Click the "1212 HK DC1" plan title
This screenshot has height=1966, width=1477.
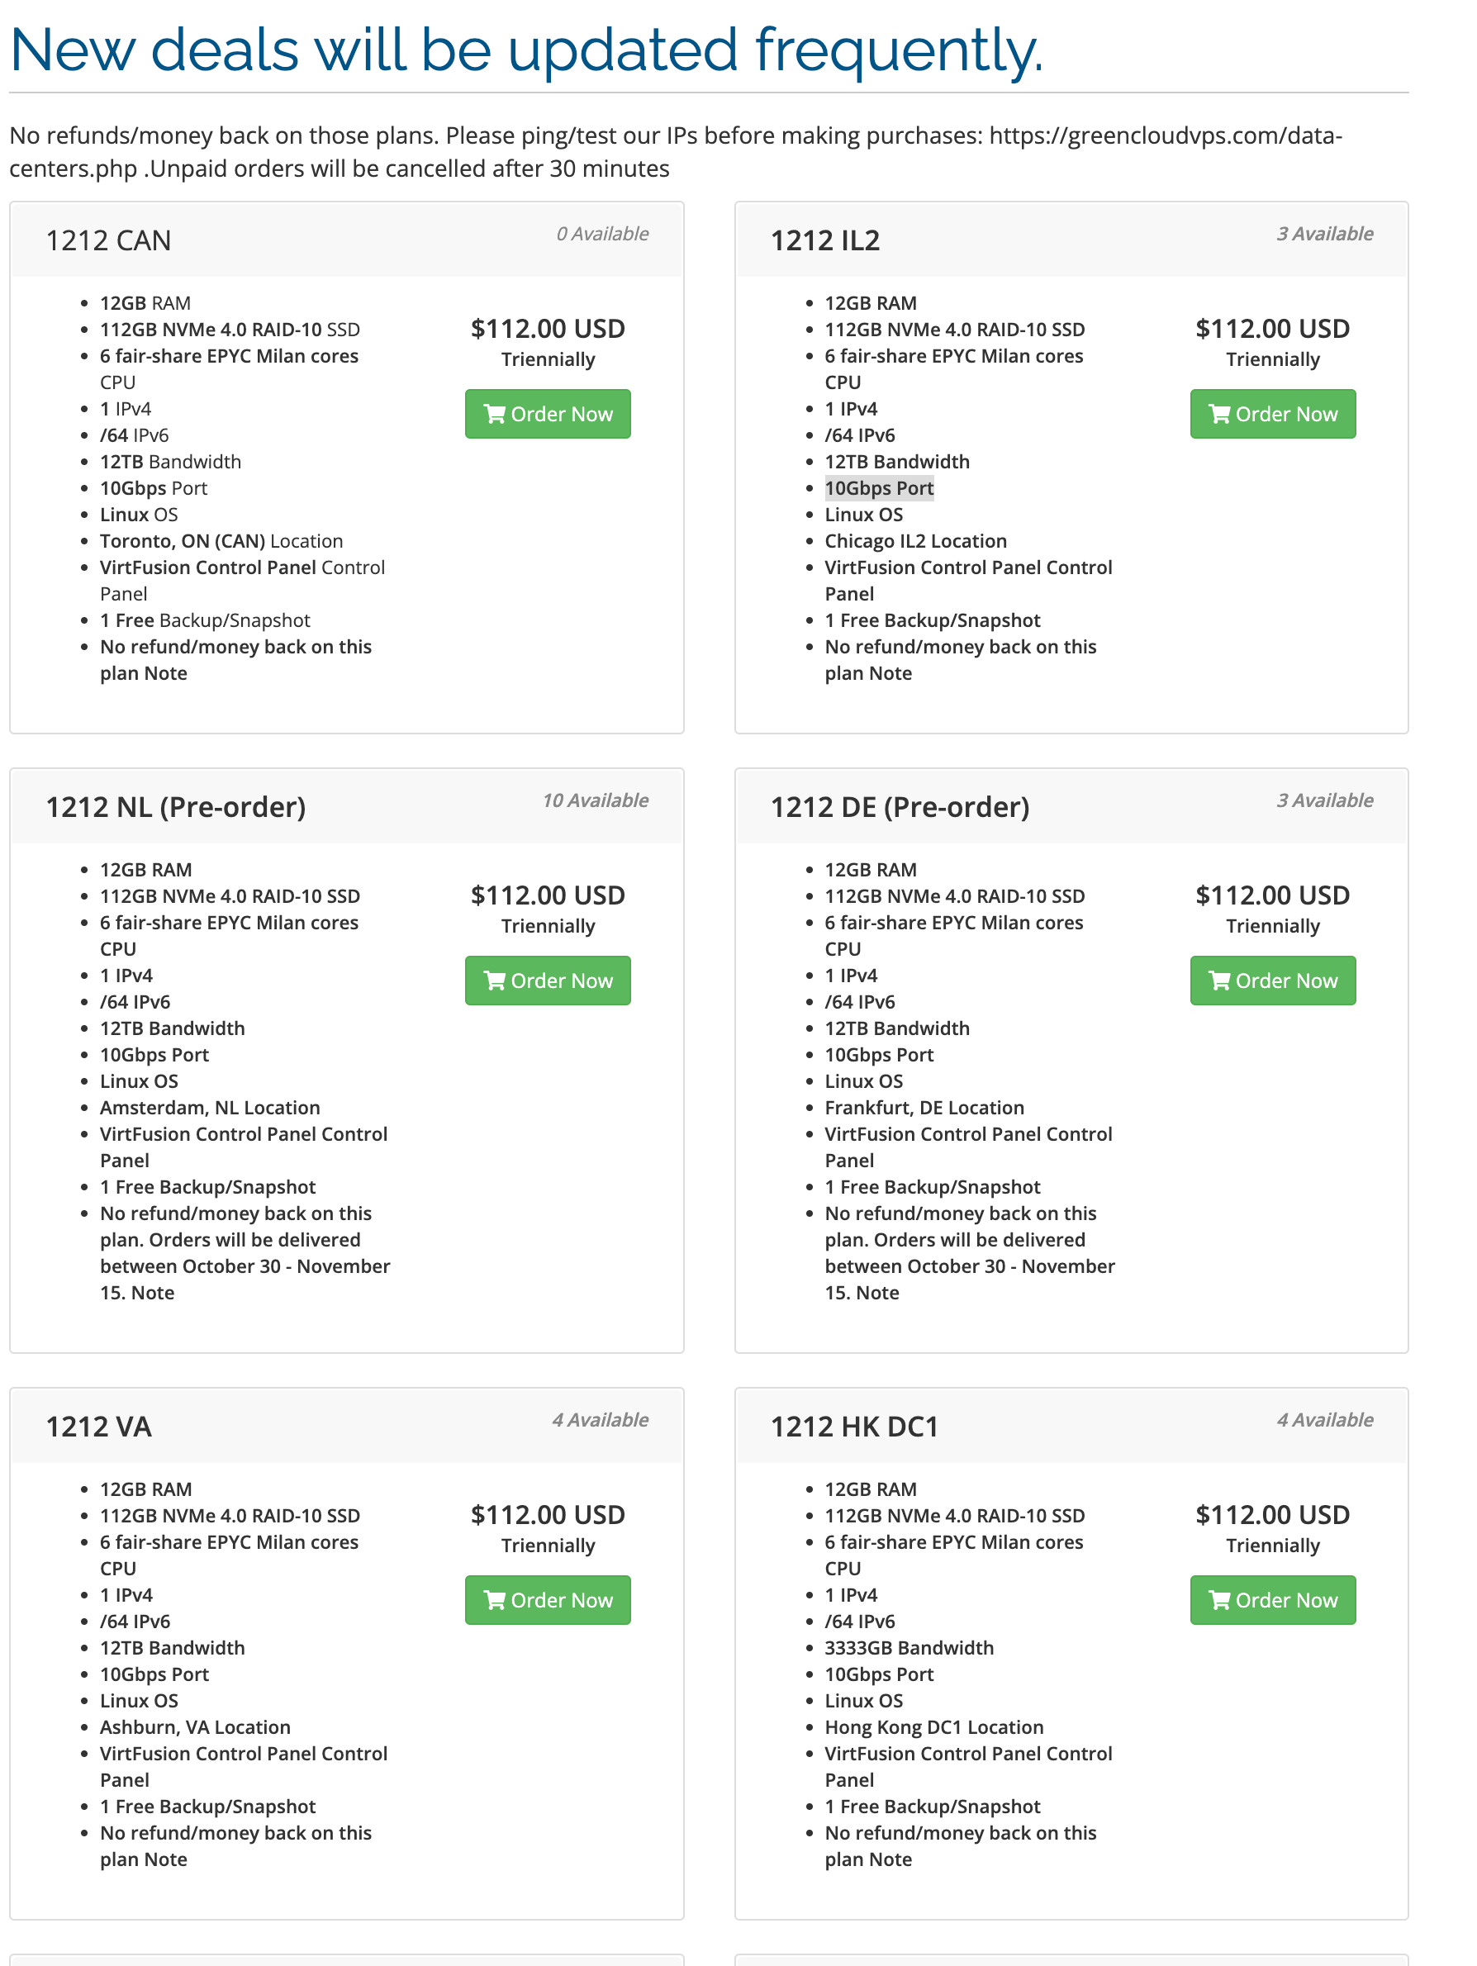point(853,1427)
